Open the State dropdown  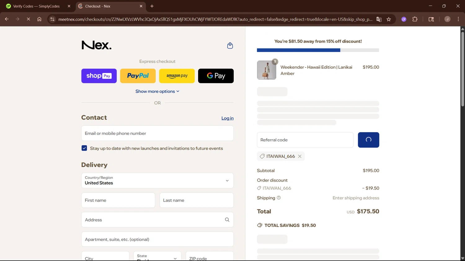click(157, 256)
